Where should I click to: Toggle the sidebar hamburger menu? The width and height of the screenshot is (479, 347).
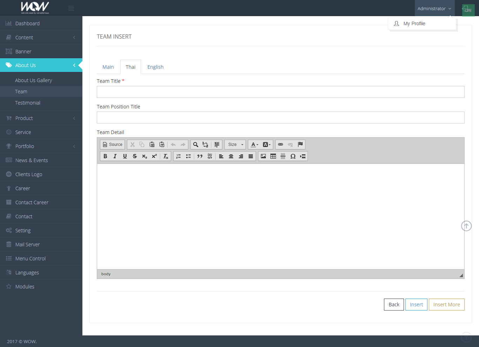[x=71, y=8]
